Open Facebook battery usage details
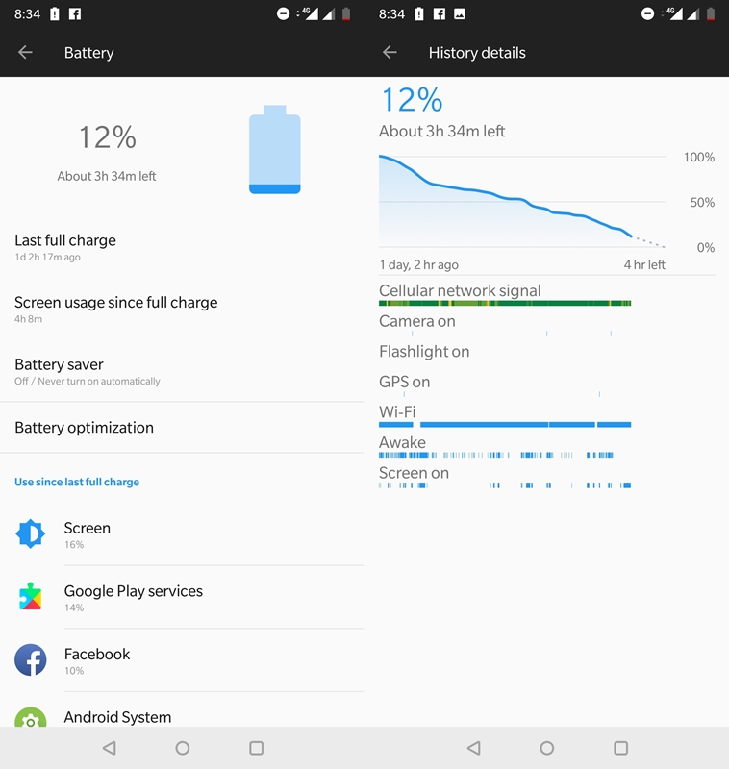The height and width of the screenshot is (769, 729). 183,660
